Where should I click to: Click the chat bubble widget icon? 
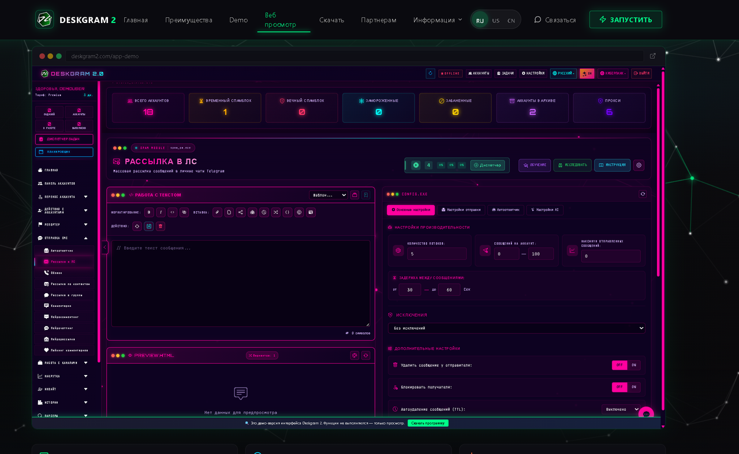(646, 414)
